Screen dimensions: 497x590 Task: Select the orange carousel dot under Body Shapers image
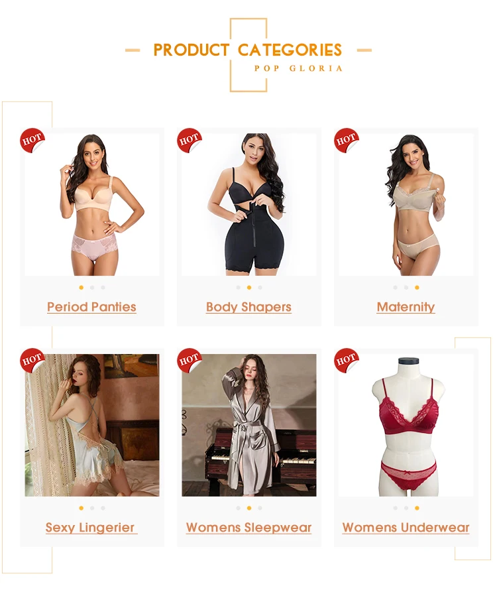249,288
